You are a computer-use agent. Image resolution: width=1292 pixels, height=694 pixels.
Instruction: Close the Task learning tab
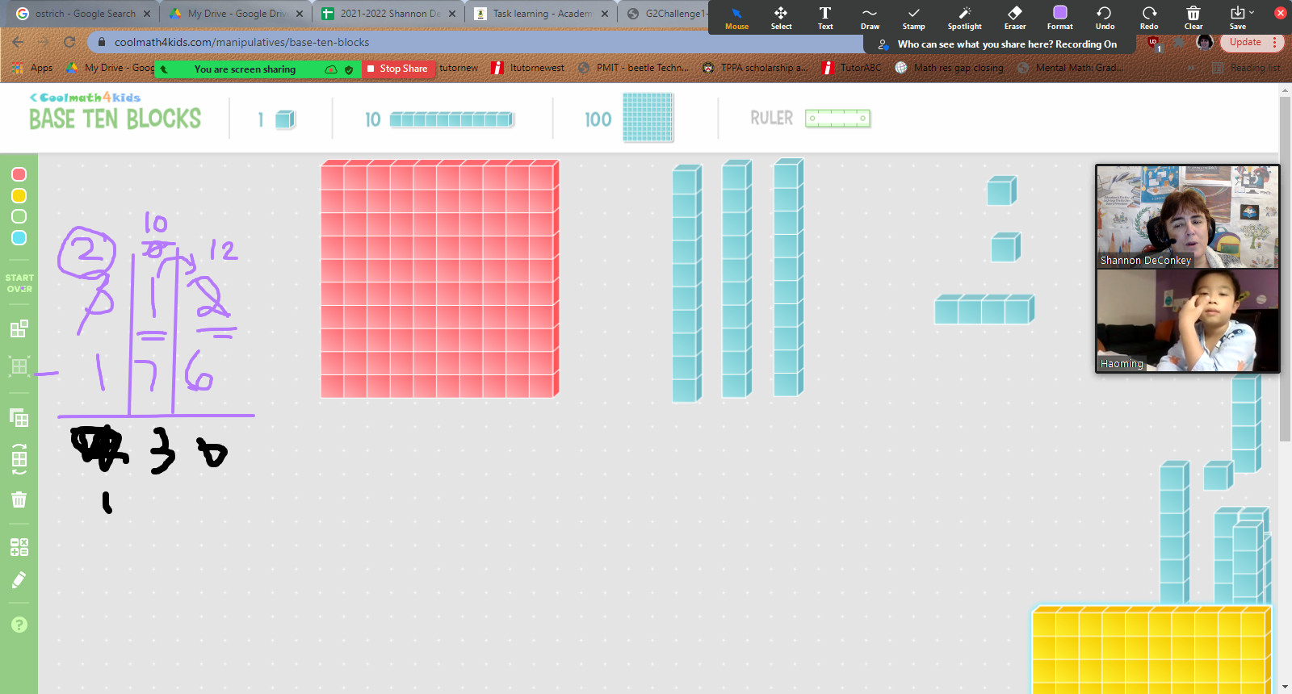click(x=605, y=14)
